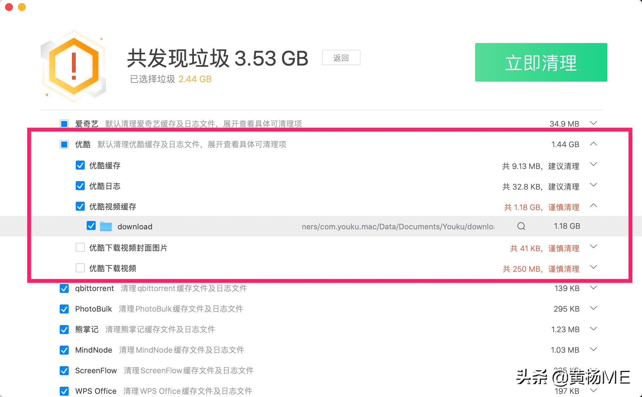The height and width of the screenshot is (397, 642).
Task: Uncheck the 优酷缓存 checkbox
Action: tap(80, 165)
